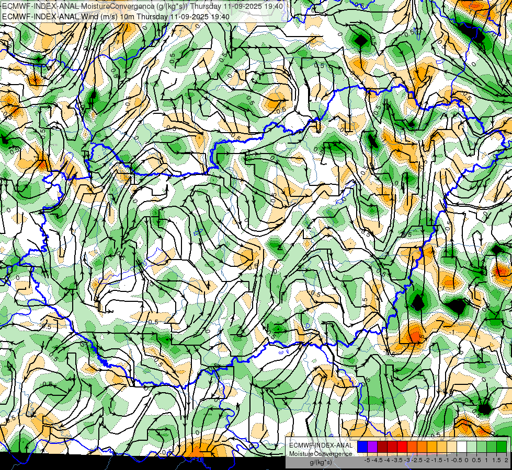The image size is (512, 470).
Task: Choose the orange swatch between -2.5 and -2
Action: pyautogui.click(x=422, y=446)
